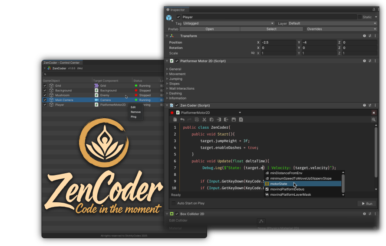Click the autocomplete list scrollbar

click(x=343, y=182)
